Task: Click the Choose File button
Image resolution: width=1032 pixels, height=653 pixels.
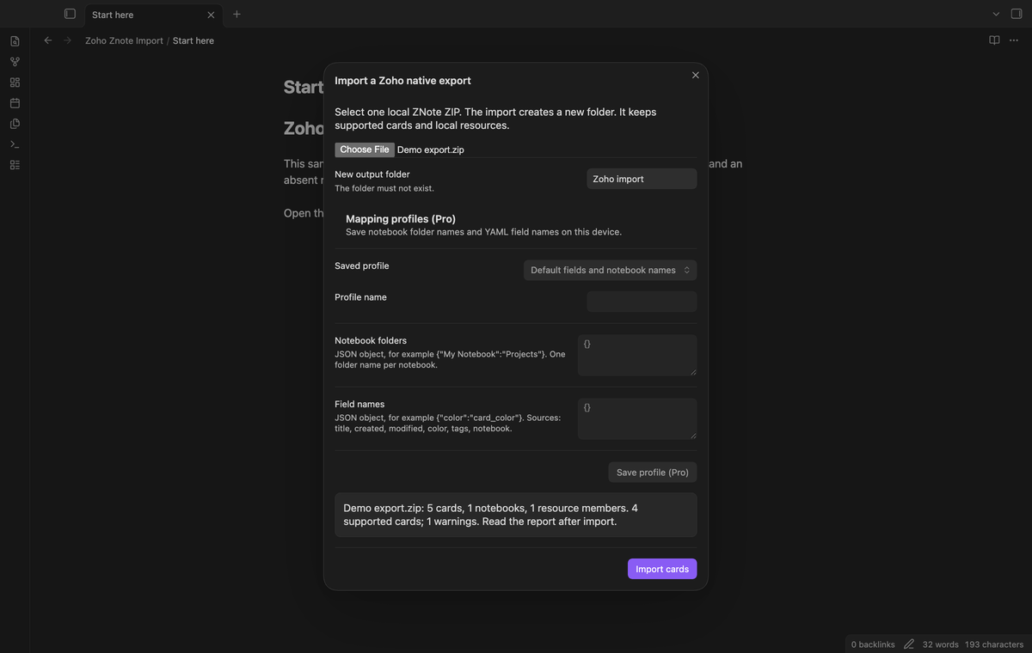Action: (365, 150)
